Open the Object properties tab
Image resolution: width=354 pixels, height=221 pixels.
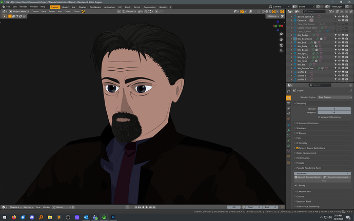tap(288, 125)
